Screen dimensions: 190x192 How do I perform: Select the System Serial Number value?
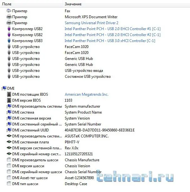(x=83, y=124)
